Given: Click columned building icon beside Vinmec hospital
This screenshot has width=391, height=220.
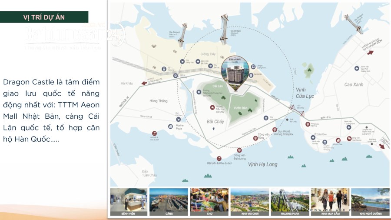Looking at the screenshot, I should tap(325, 142).
